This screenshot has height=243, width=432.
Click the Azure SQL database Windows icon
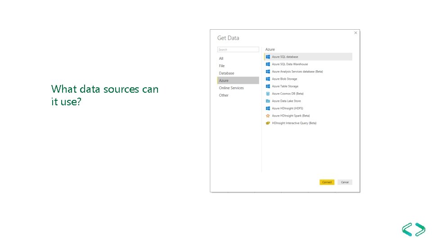[x=268, y=57]
